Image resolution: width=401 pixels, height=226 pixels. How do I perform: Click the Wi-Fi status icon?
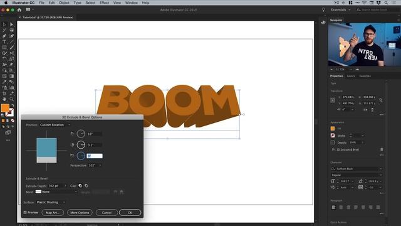pos(364,3)
